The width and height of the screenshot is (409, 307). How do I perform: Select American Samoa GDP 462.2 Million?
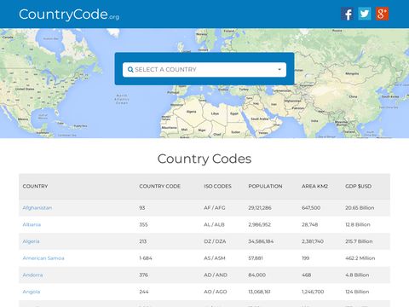point(360,258)
